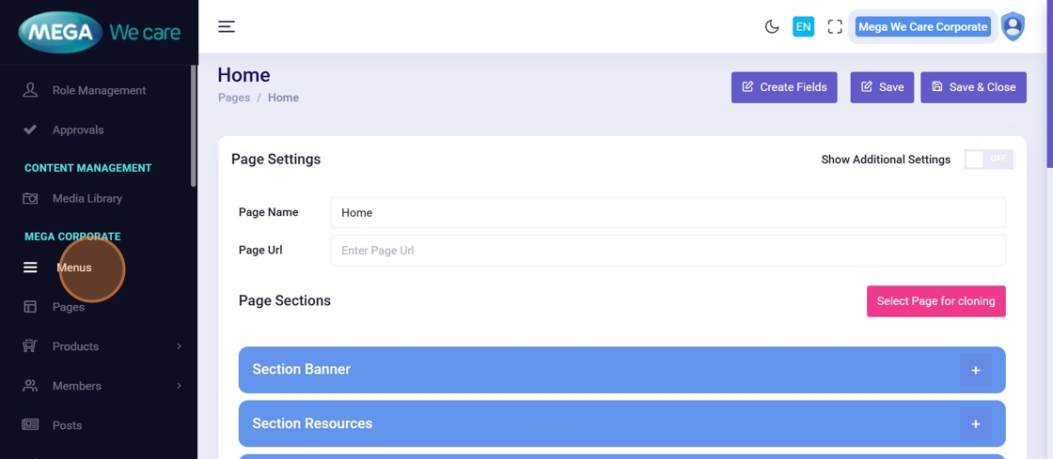
Task: Expand the Members submenu chevron
Action: [179, 386]
